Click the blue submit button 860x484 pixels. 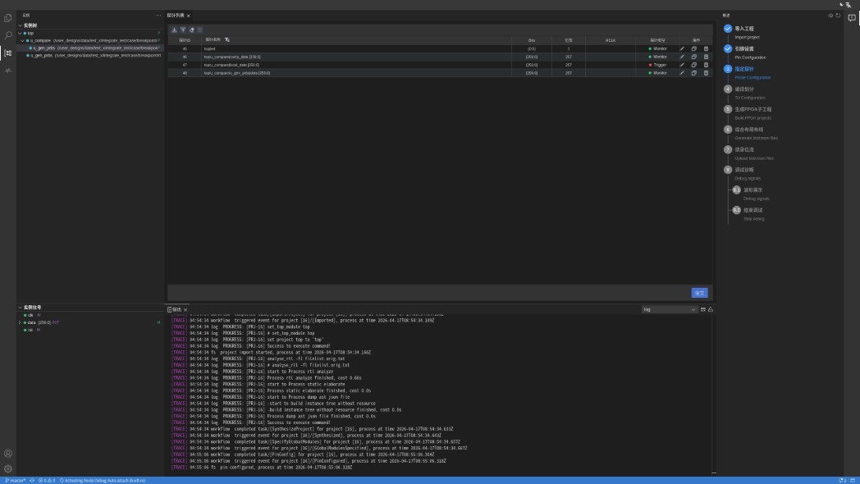point(699,293)
